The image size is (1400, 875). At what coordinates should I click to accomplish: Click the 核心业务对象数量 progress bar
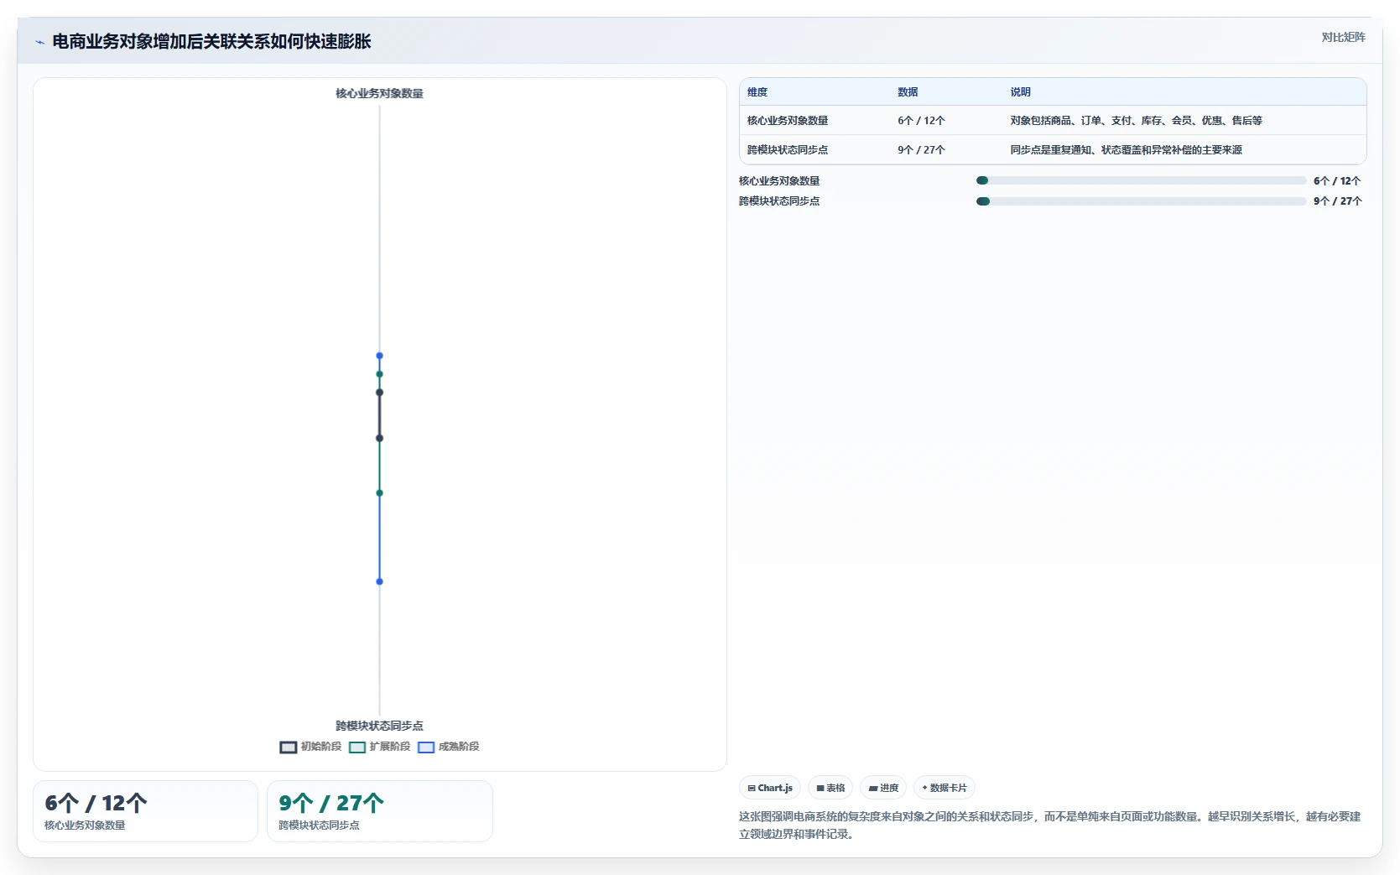(x=1141, y=180)
